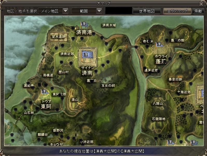The height and width of the screenshot is (156, 207).
Task: Select the 八陣山 label
Action: [x=158, y=103]
